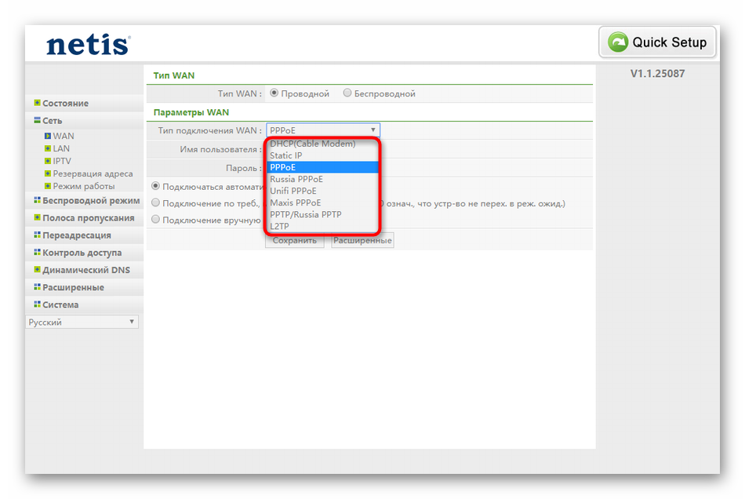Click the icon beside Динамический DNS
Viewport: 745px width, 499px height.
click(37, 269)
